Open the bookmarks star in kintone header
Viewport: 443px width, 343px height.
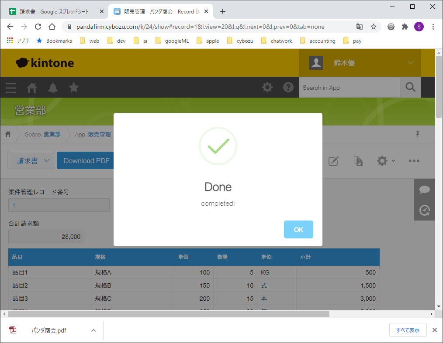[x=74, y=88]
